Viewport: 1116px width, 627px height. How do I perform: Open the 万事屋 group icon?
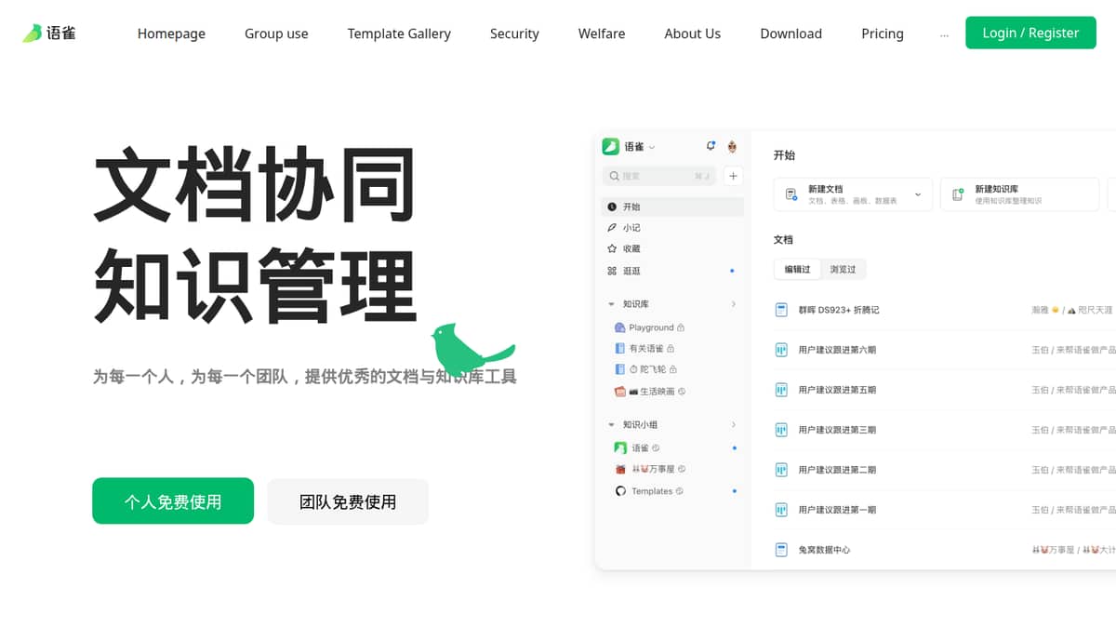620,470
